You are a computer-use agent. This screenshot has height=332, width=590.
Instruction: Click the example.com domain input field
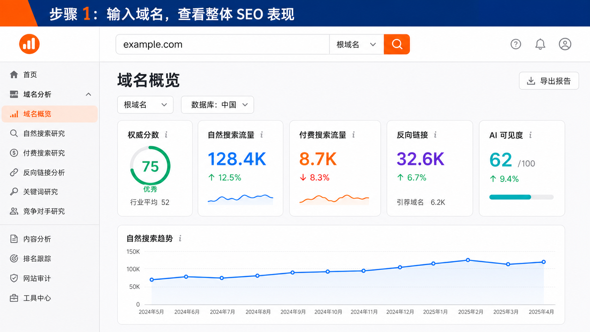click(x=223, y=44)
